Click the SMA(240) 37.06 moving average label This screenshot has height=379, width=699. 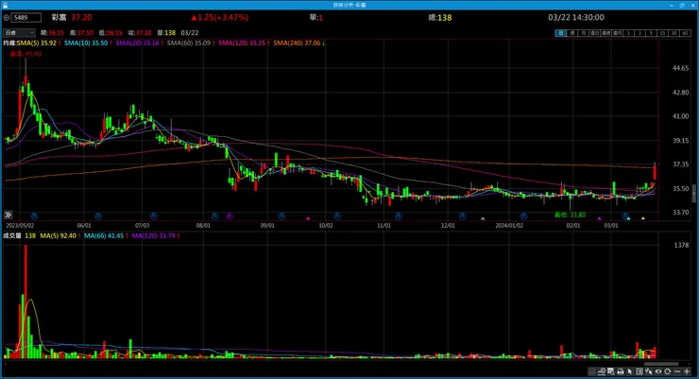297,43
